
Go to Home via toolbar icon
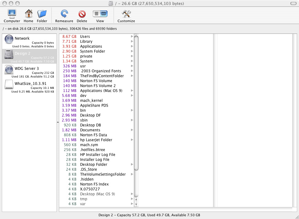pos(29,14)
